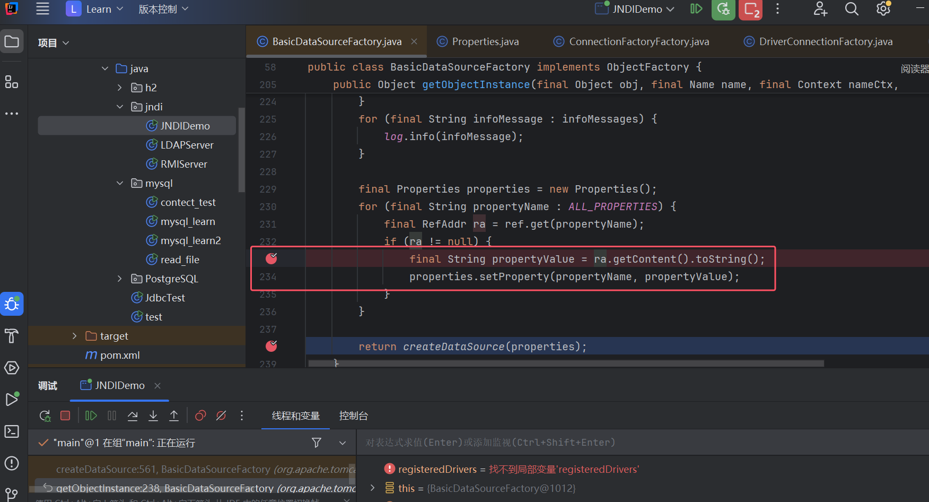929x502 pixels.
Task: Select the 控制台 tab
Action: coord(354,416)
